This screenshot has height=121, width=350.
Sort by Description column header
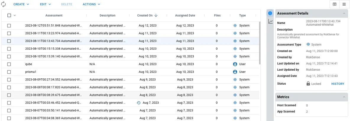click(107, 15)
